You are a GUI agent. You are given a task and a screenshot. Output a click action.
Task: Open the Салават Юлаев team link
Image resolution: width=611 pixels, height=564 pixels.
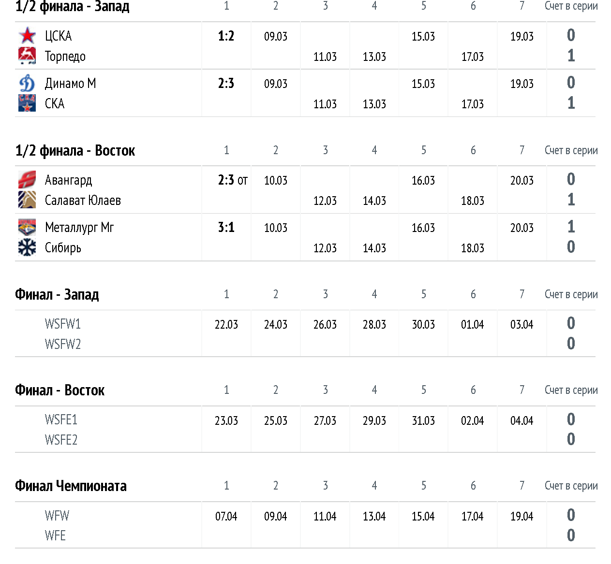pos(83,200)
